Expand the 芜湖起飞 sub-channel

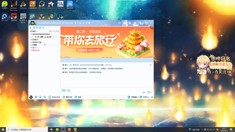[31, 40]
